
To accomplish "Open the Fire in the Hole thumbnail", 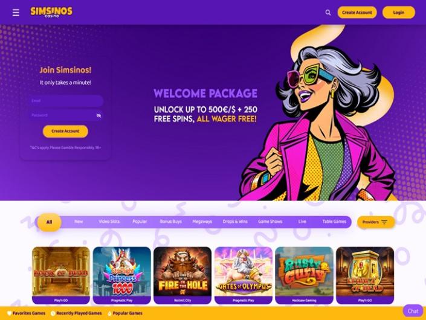I will click(182, 275).
